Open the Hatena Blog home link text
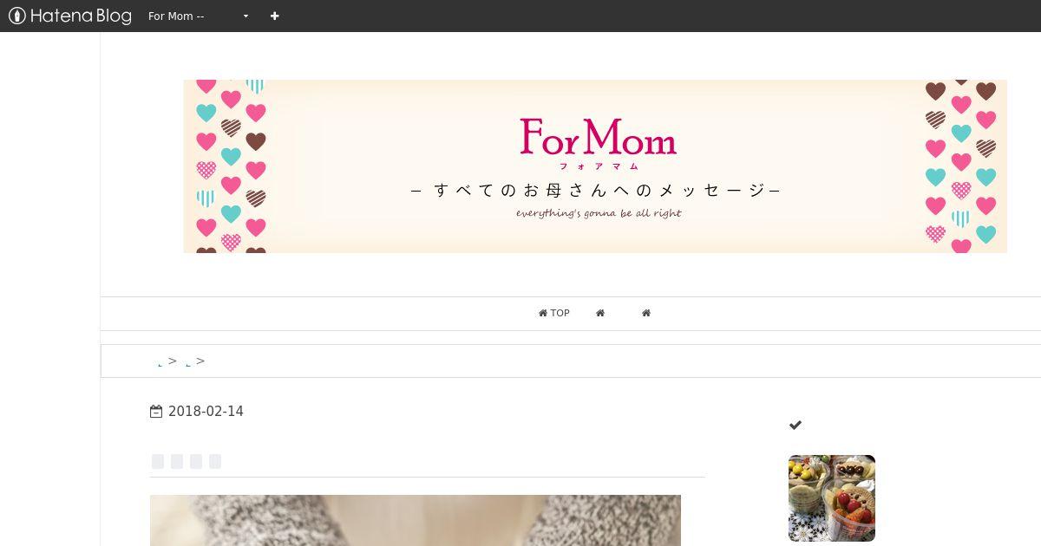This screenshot has width=1041, height=546. 81,16
